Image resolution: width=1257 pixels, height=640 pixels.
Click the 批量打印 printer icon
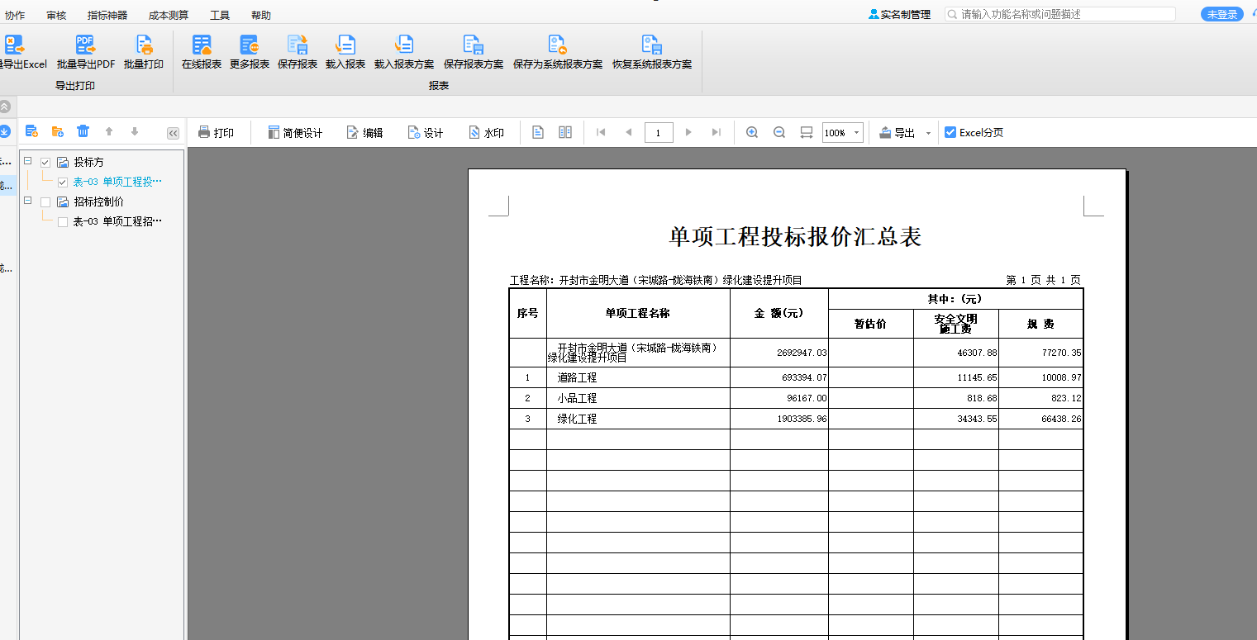[x=144, y=45]
